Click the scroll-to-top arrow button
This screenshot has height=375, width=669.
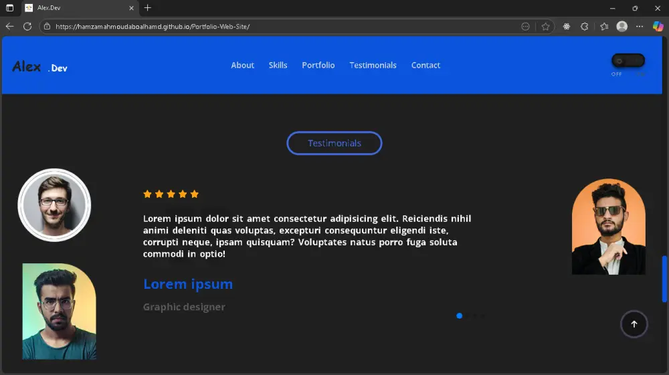point(634,324)
